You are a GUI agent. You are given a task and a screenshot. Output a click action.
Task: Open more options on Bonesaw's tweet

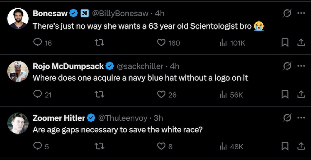(301, 13)
